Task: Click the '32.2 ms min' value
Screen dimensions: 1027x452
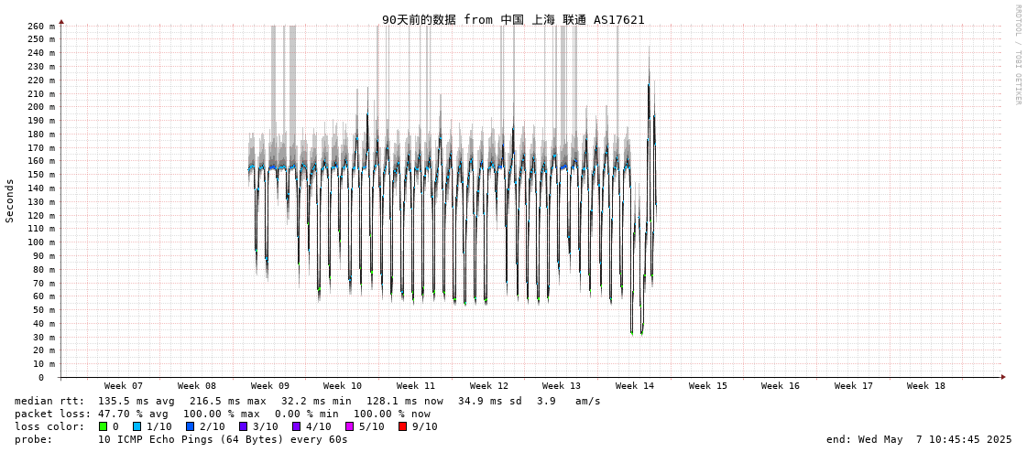Action: click(316, 401)
